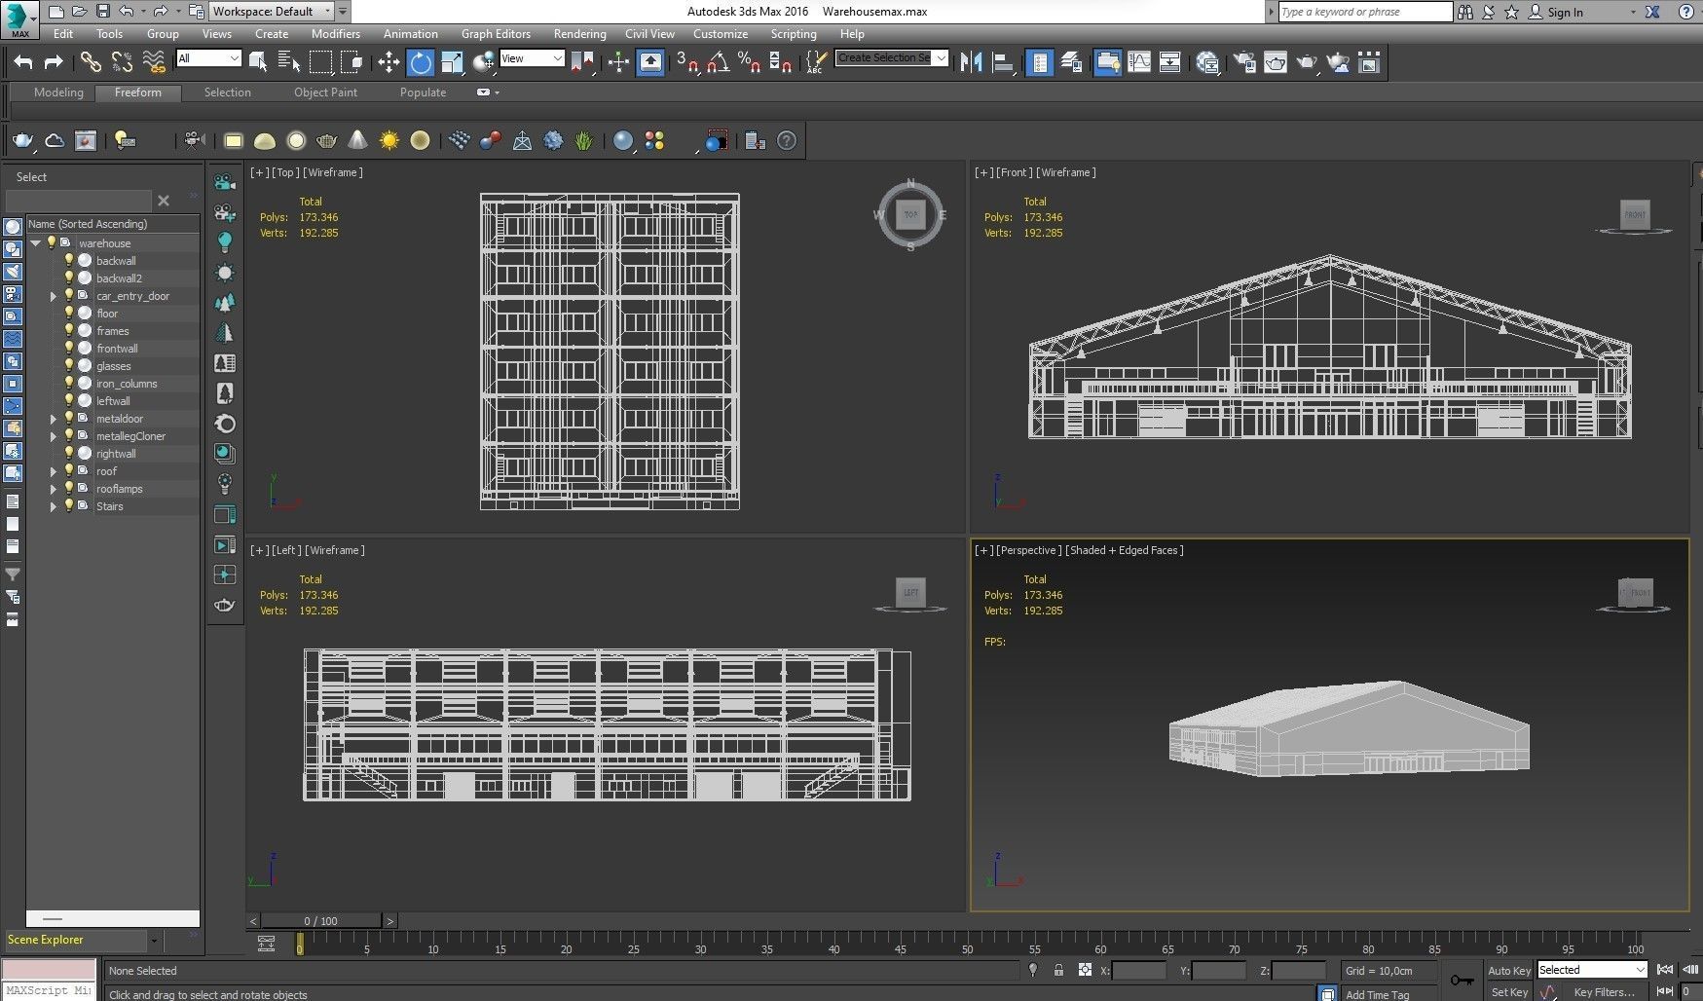Toggle the selection lock icon
Image resolution: width=1703 pixels, height=1001 pixels.
point(1058,970)
